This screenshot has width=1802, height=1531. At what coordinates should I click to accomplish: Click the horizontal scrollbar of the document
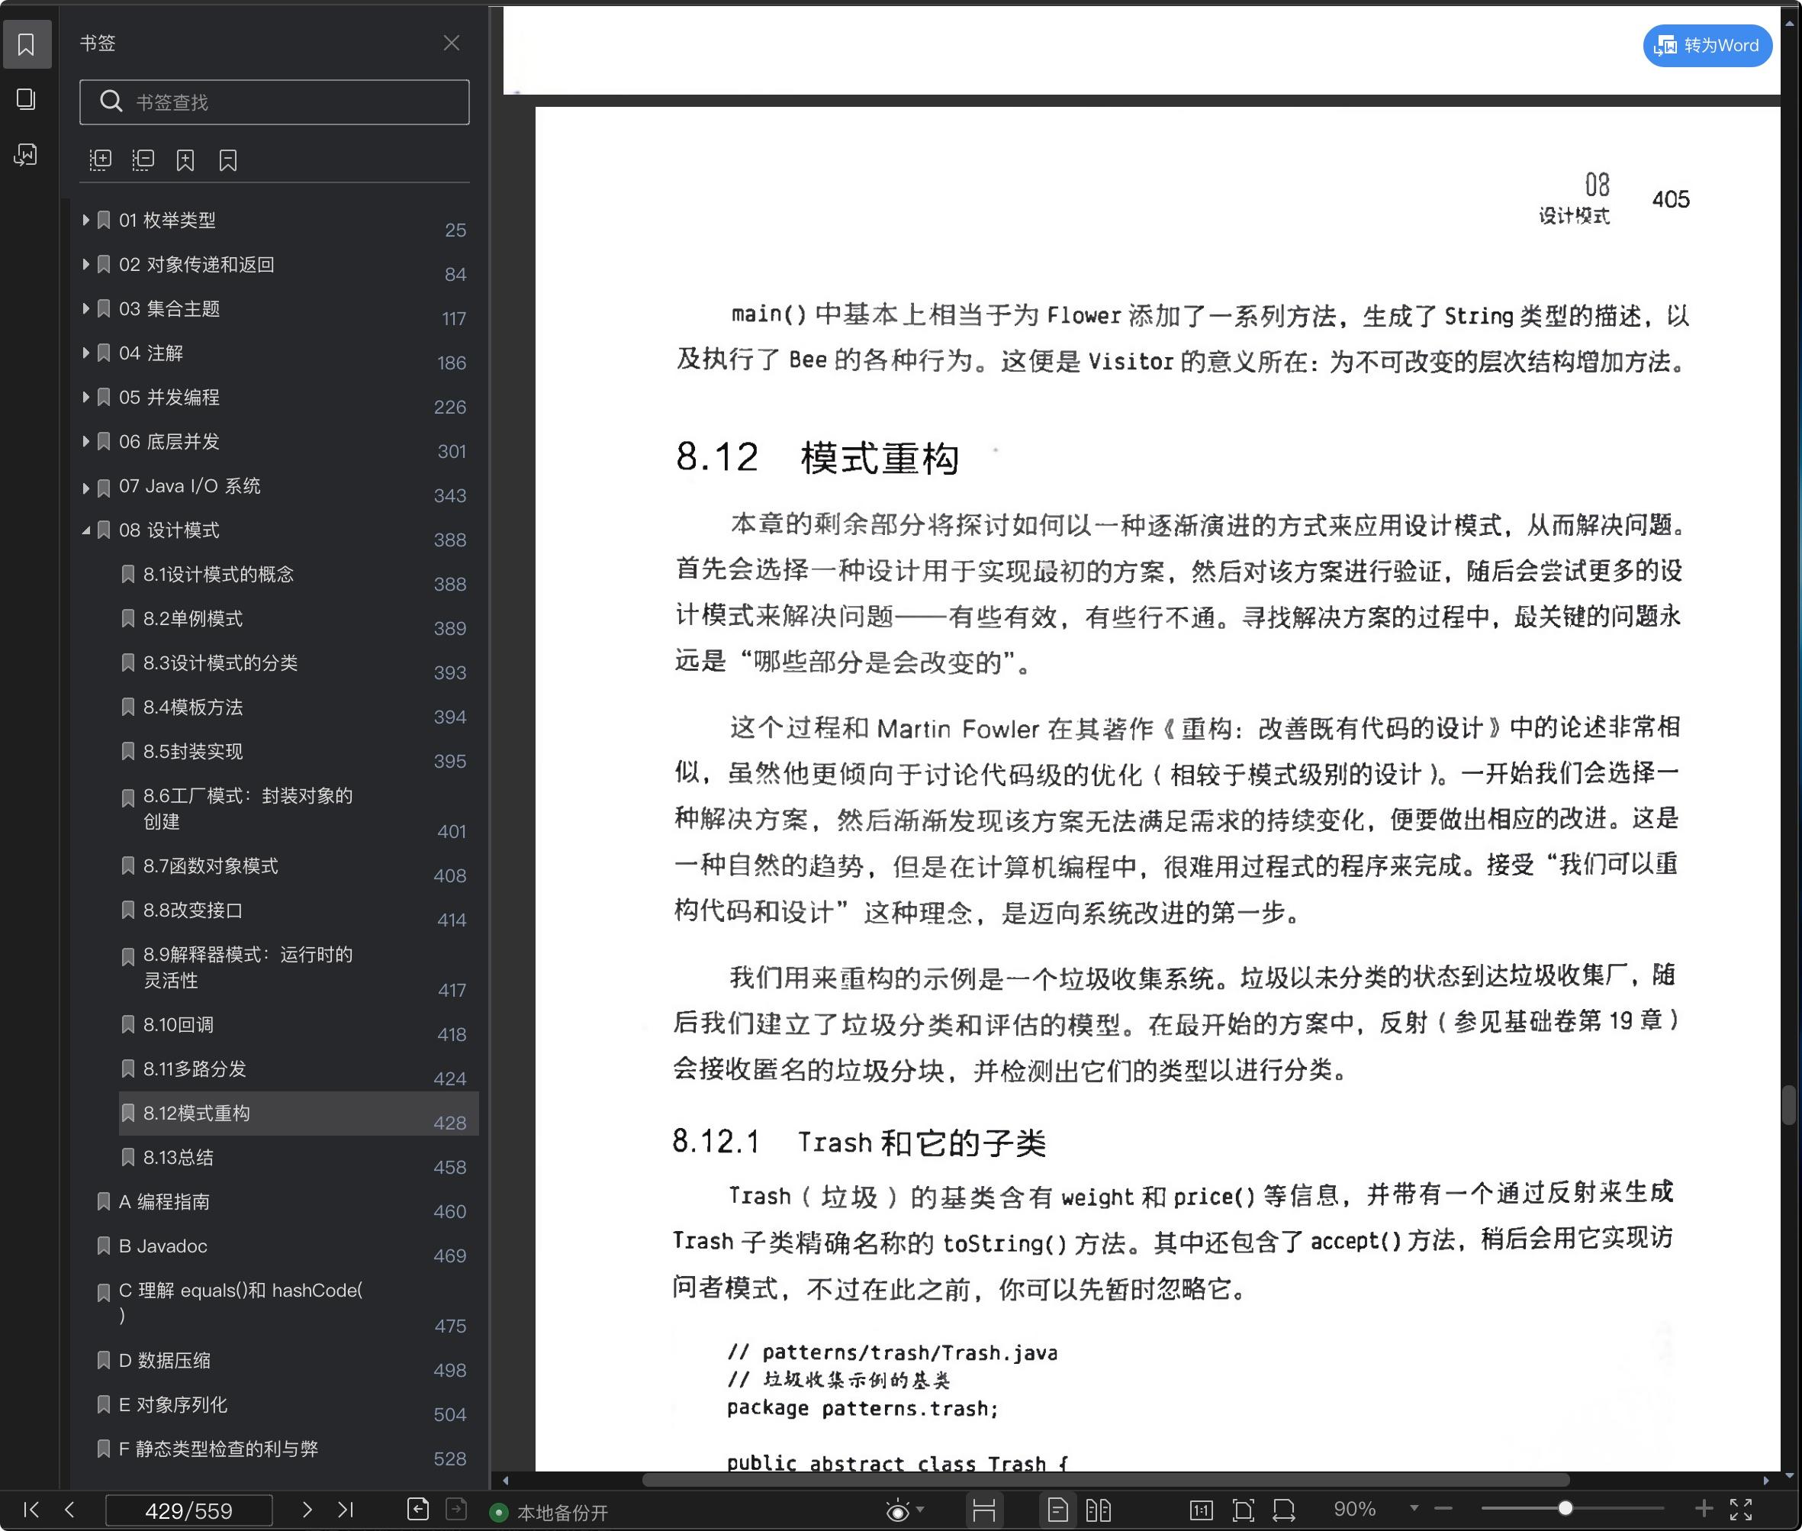[1105, 1480]
